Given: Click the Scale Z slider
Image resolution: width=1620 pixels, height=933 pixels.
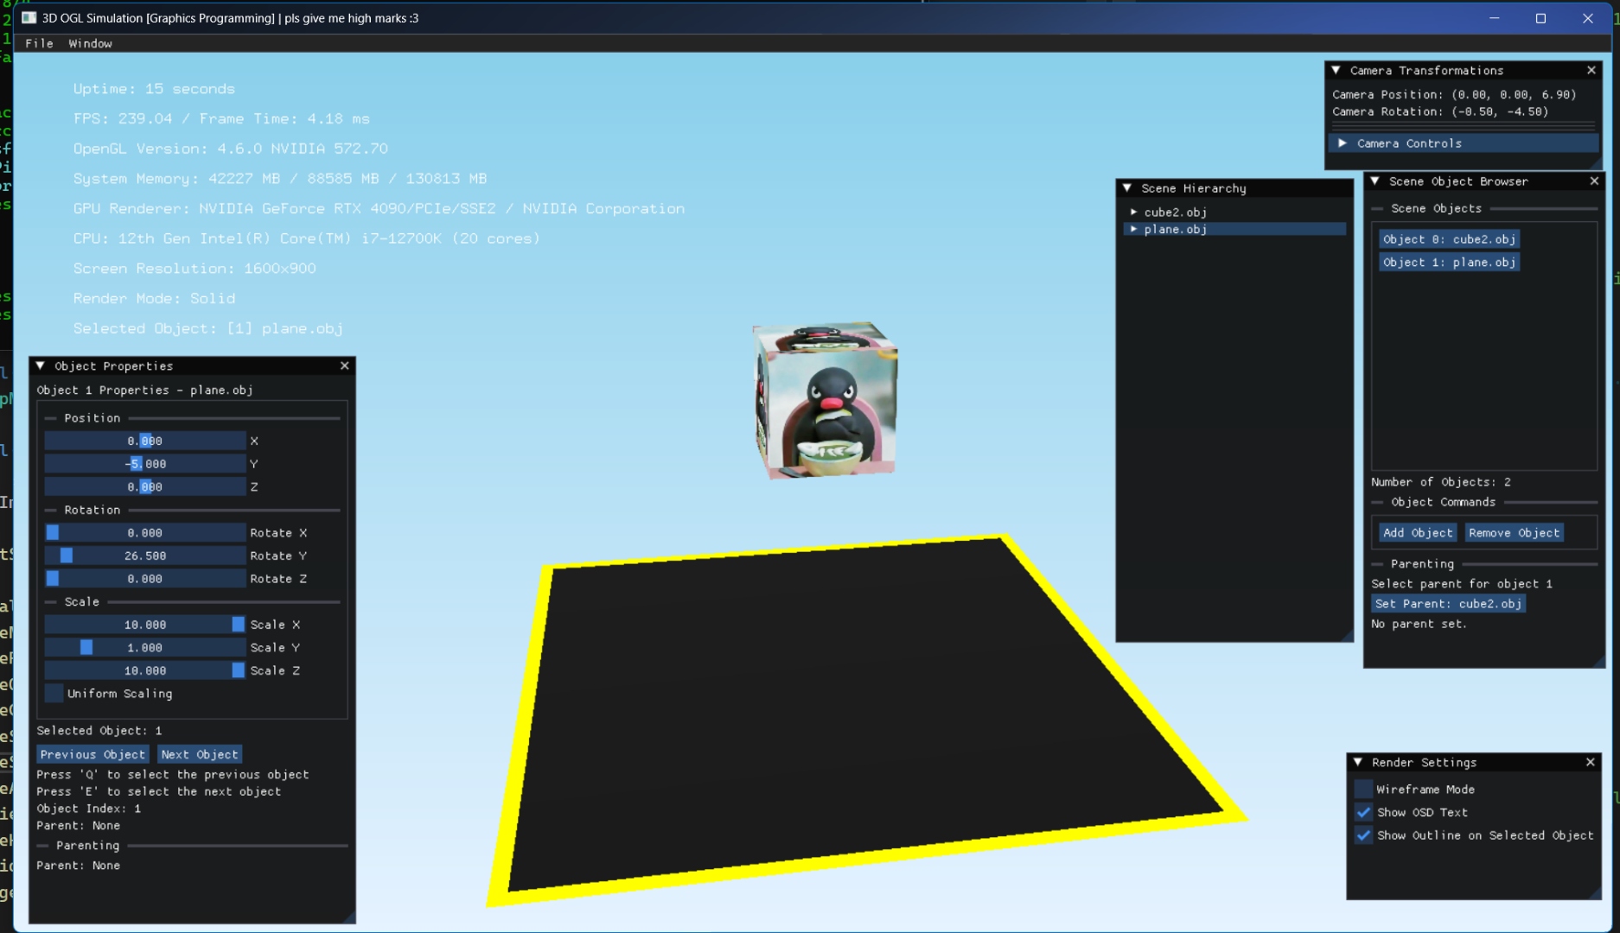Looking at the screenshot, I should [x=145, y=671].
